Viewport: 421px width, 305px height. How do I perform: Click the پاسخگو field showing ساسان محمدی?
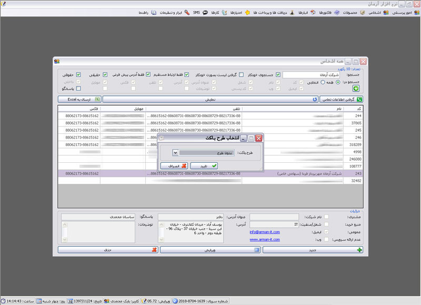98,217
